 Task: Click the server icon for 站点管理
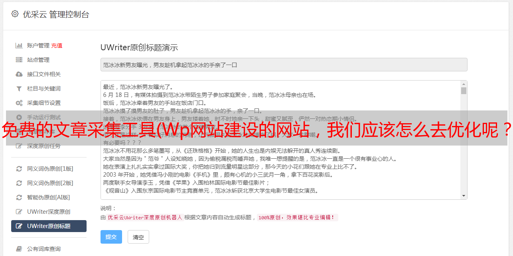19,60
